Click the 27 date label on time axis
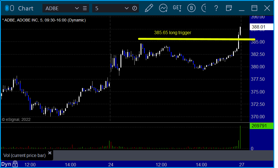 pyautogui.click(x=242, y=165)
